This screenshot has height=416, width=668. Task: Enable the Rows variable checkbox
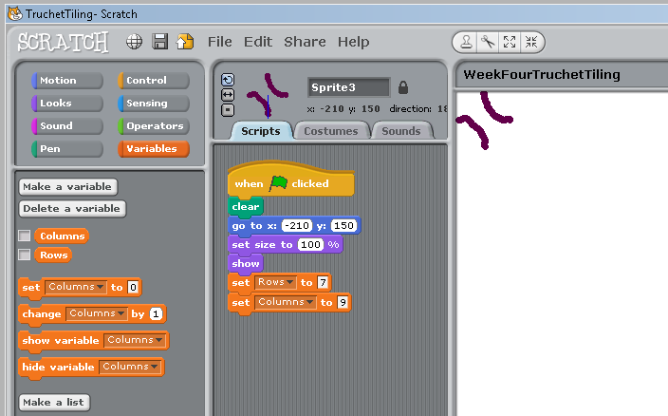click(x=24, y=255)
